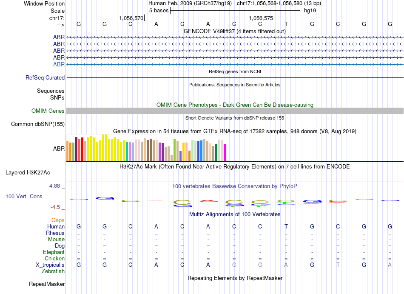The image size is (404, 294).
Task: Click the Zebrafish alignment row label
Action: [x=53, y=271]
